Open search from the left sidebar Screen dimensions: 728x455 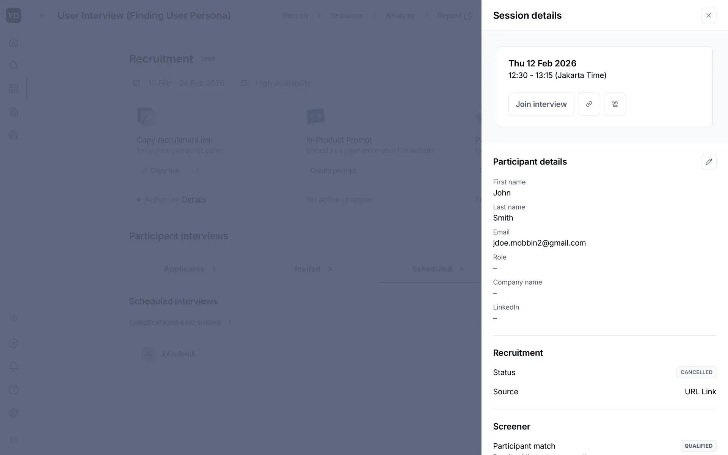point(14,66)
